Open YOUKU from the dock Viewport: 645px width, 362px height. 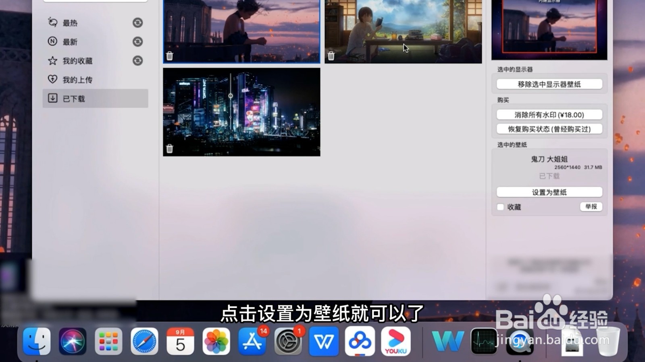(395, 341)
